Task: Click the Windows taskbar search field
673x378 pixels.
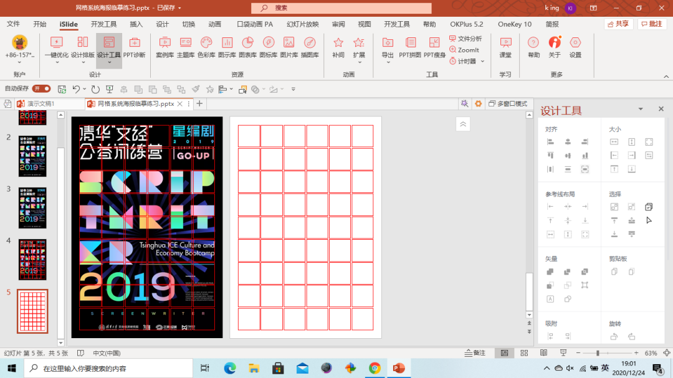Action: [108, 368]
